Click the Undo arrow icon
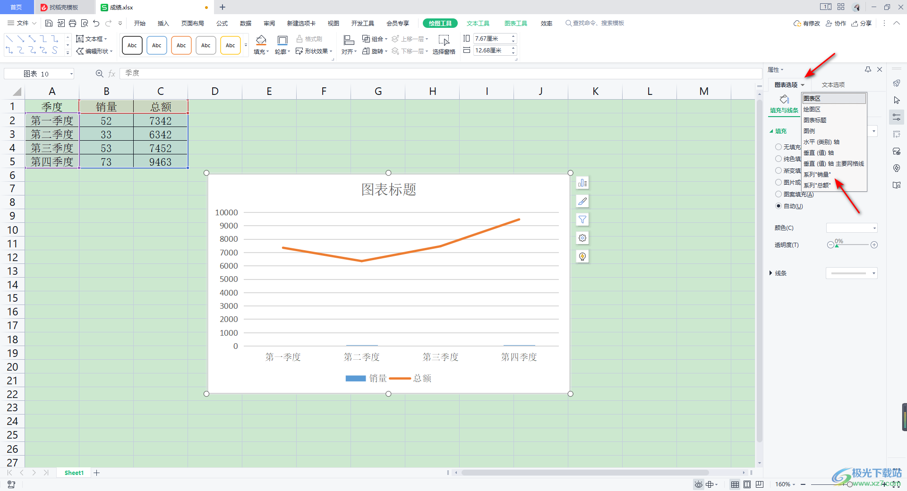 pos(96,23)
